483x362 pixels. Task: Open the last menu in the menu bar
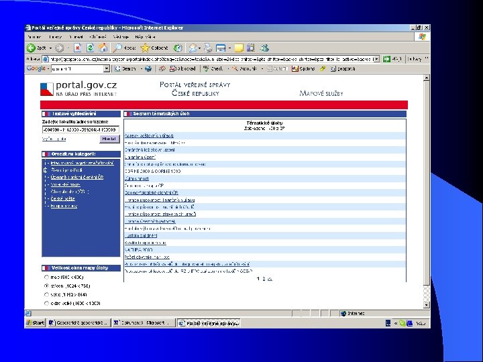(x=145, y=37)
